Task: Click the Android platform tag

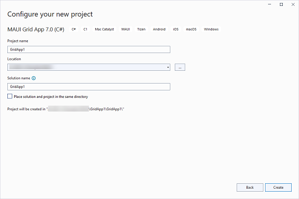Action: tap(159, 29)
